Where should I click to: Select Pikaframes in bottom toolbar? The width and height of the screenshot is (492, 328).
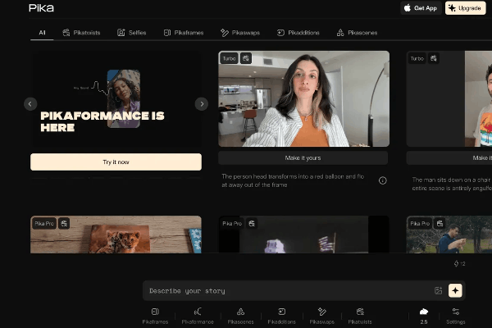click(x=155, y=316)
